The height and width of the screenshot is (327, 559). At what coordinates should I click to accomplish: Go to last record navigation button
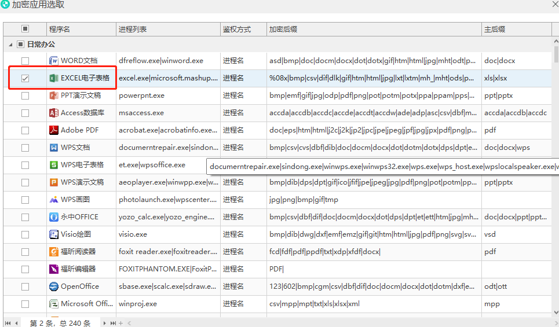pos(113,323)
